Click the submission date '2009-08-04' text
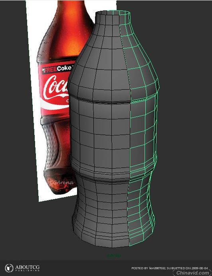212x276 pixels. tap(199, 268)
